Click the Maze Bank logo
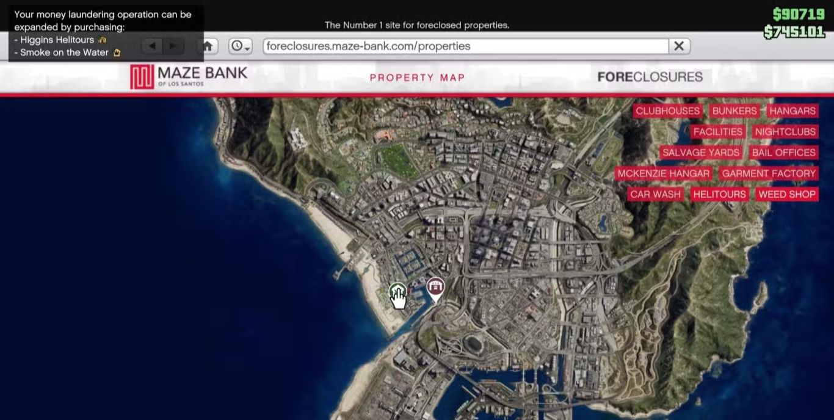 pyautogui.click(x=189, y=77)
